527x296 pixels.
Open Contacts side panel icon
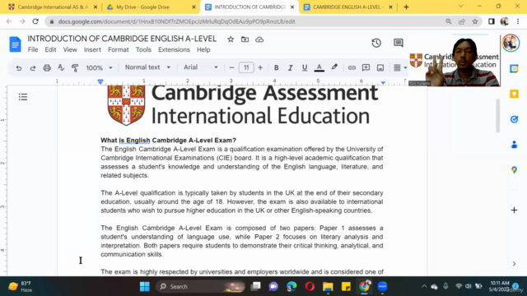pyautogui.click(x=514, y=145)
